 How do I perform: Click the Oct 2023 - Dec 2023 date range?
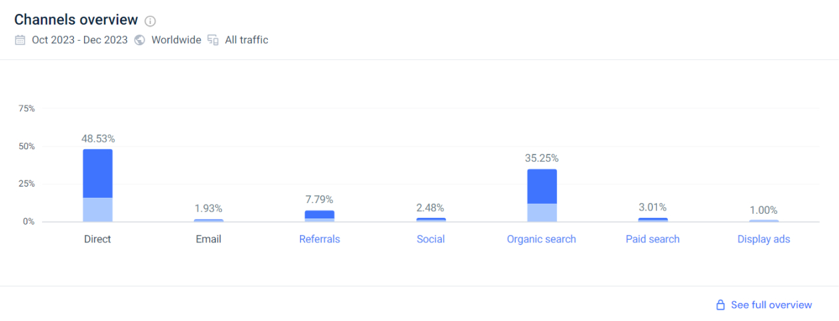80,40
